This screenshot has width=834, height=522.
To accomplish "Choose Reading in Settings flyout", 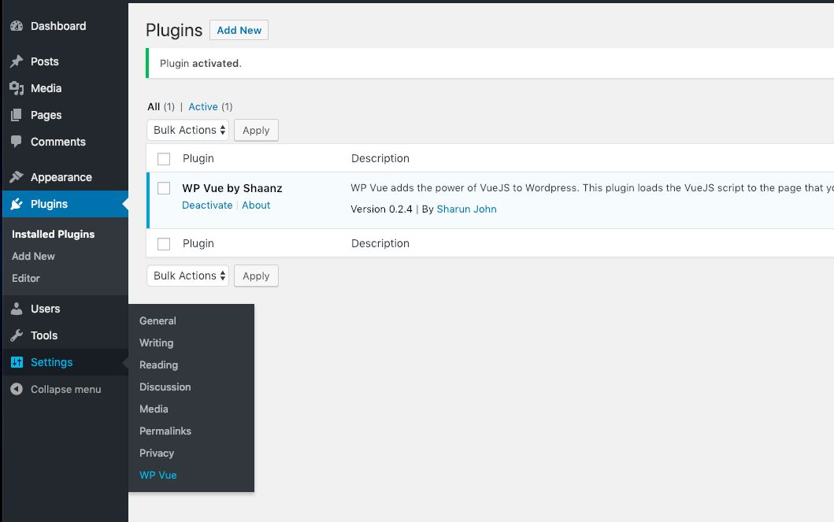I will 158,365.
